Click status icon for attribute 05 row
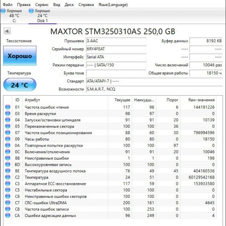This screenshot has width=226, height=226. coord(8,126)
